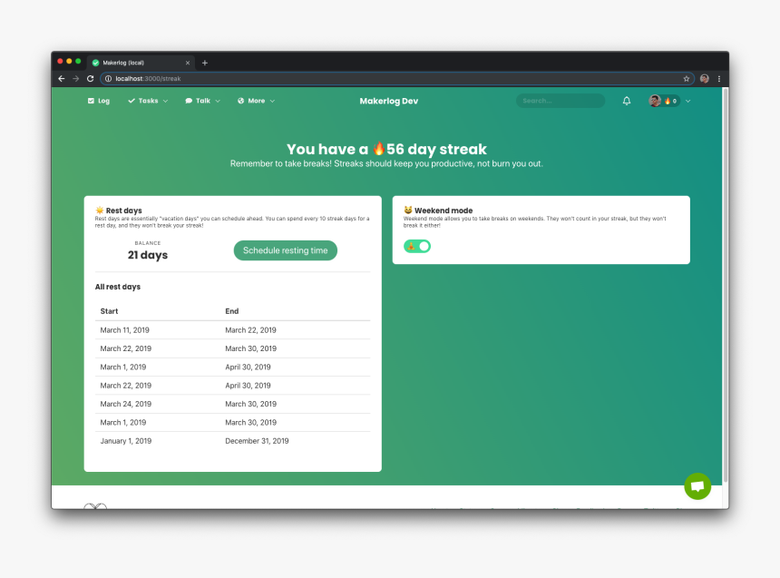This screenshot has height=578, width=780.
Task: Select the Makerlog (local) browser tab
Action: point(141,63)
